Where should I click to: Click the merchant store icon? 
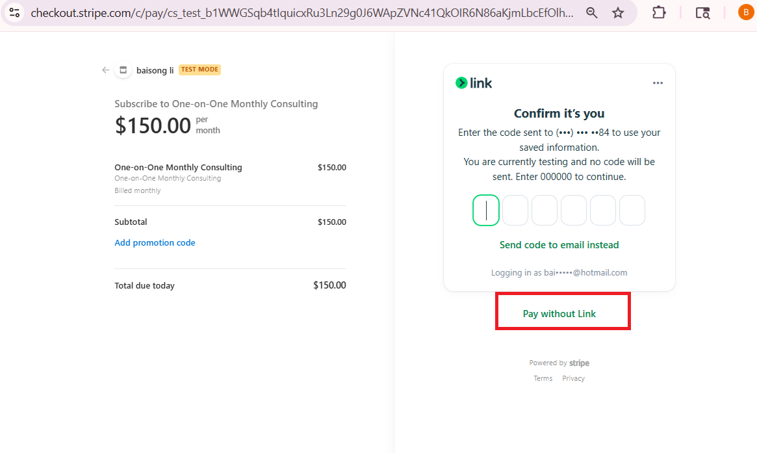123,70
